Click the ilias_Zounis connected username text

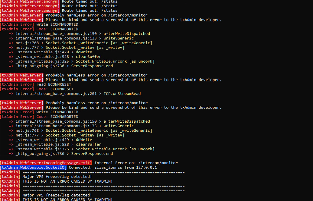[x=109, y=167]
